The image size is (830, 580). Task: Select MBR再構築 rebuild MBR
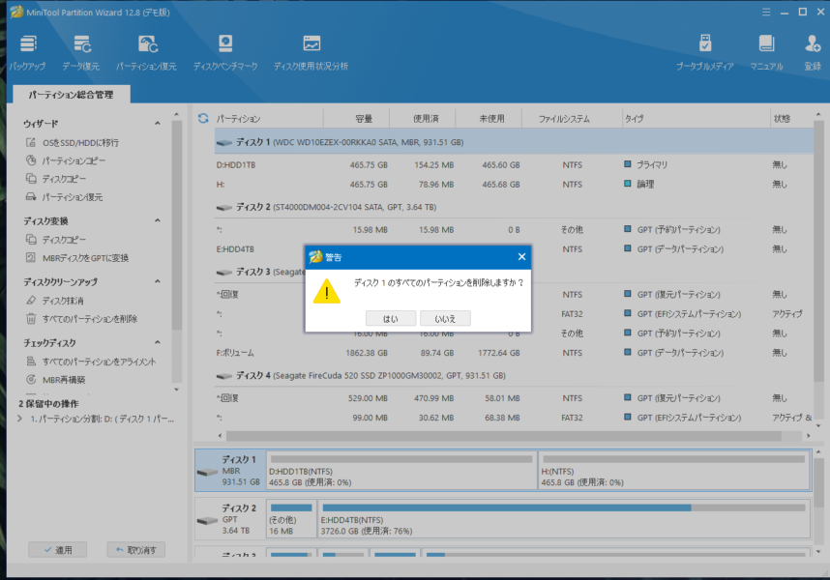(56, 380)
